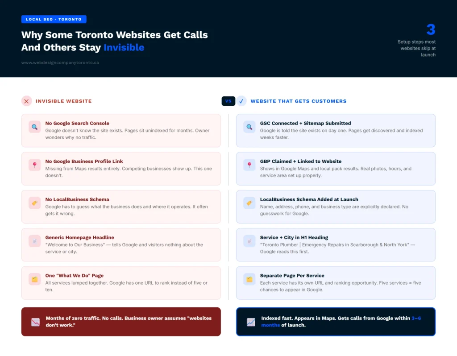This screenshot has width=457, height=356.
Task: Click the VS badge between columns
Action: [x=228, y=101]
